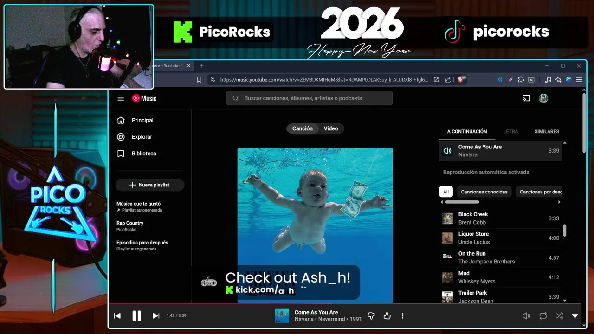Click the share page icon in address bar
The height and width of the screenshot is (334, 594).
point(448,80)
